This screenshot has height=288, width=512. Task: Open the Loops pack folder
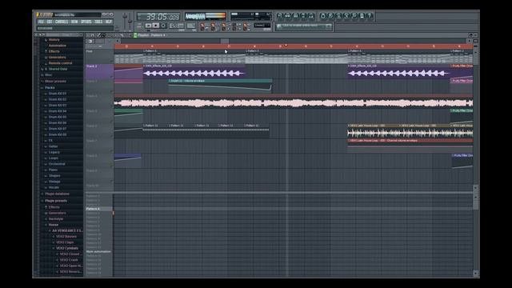[54, 158]
